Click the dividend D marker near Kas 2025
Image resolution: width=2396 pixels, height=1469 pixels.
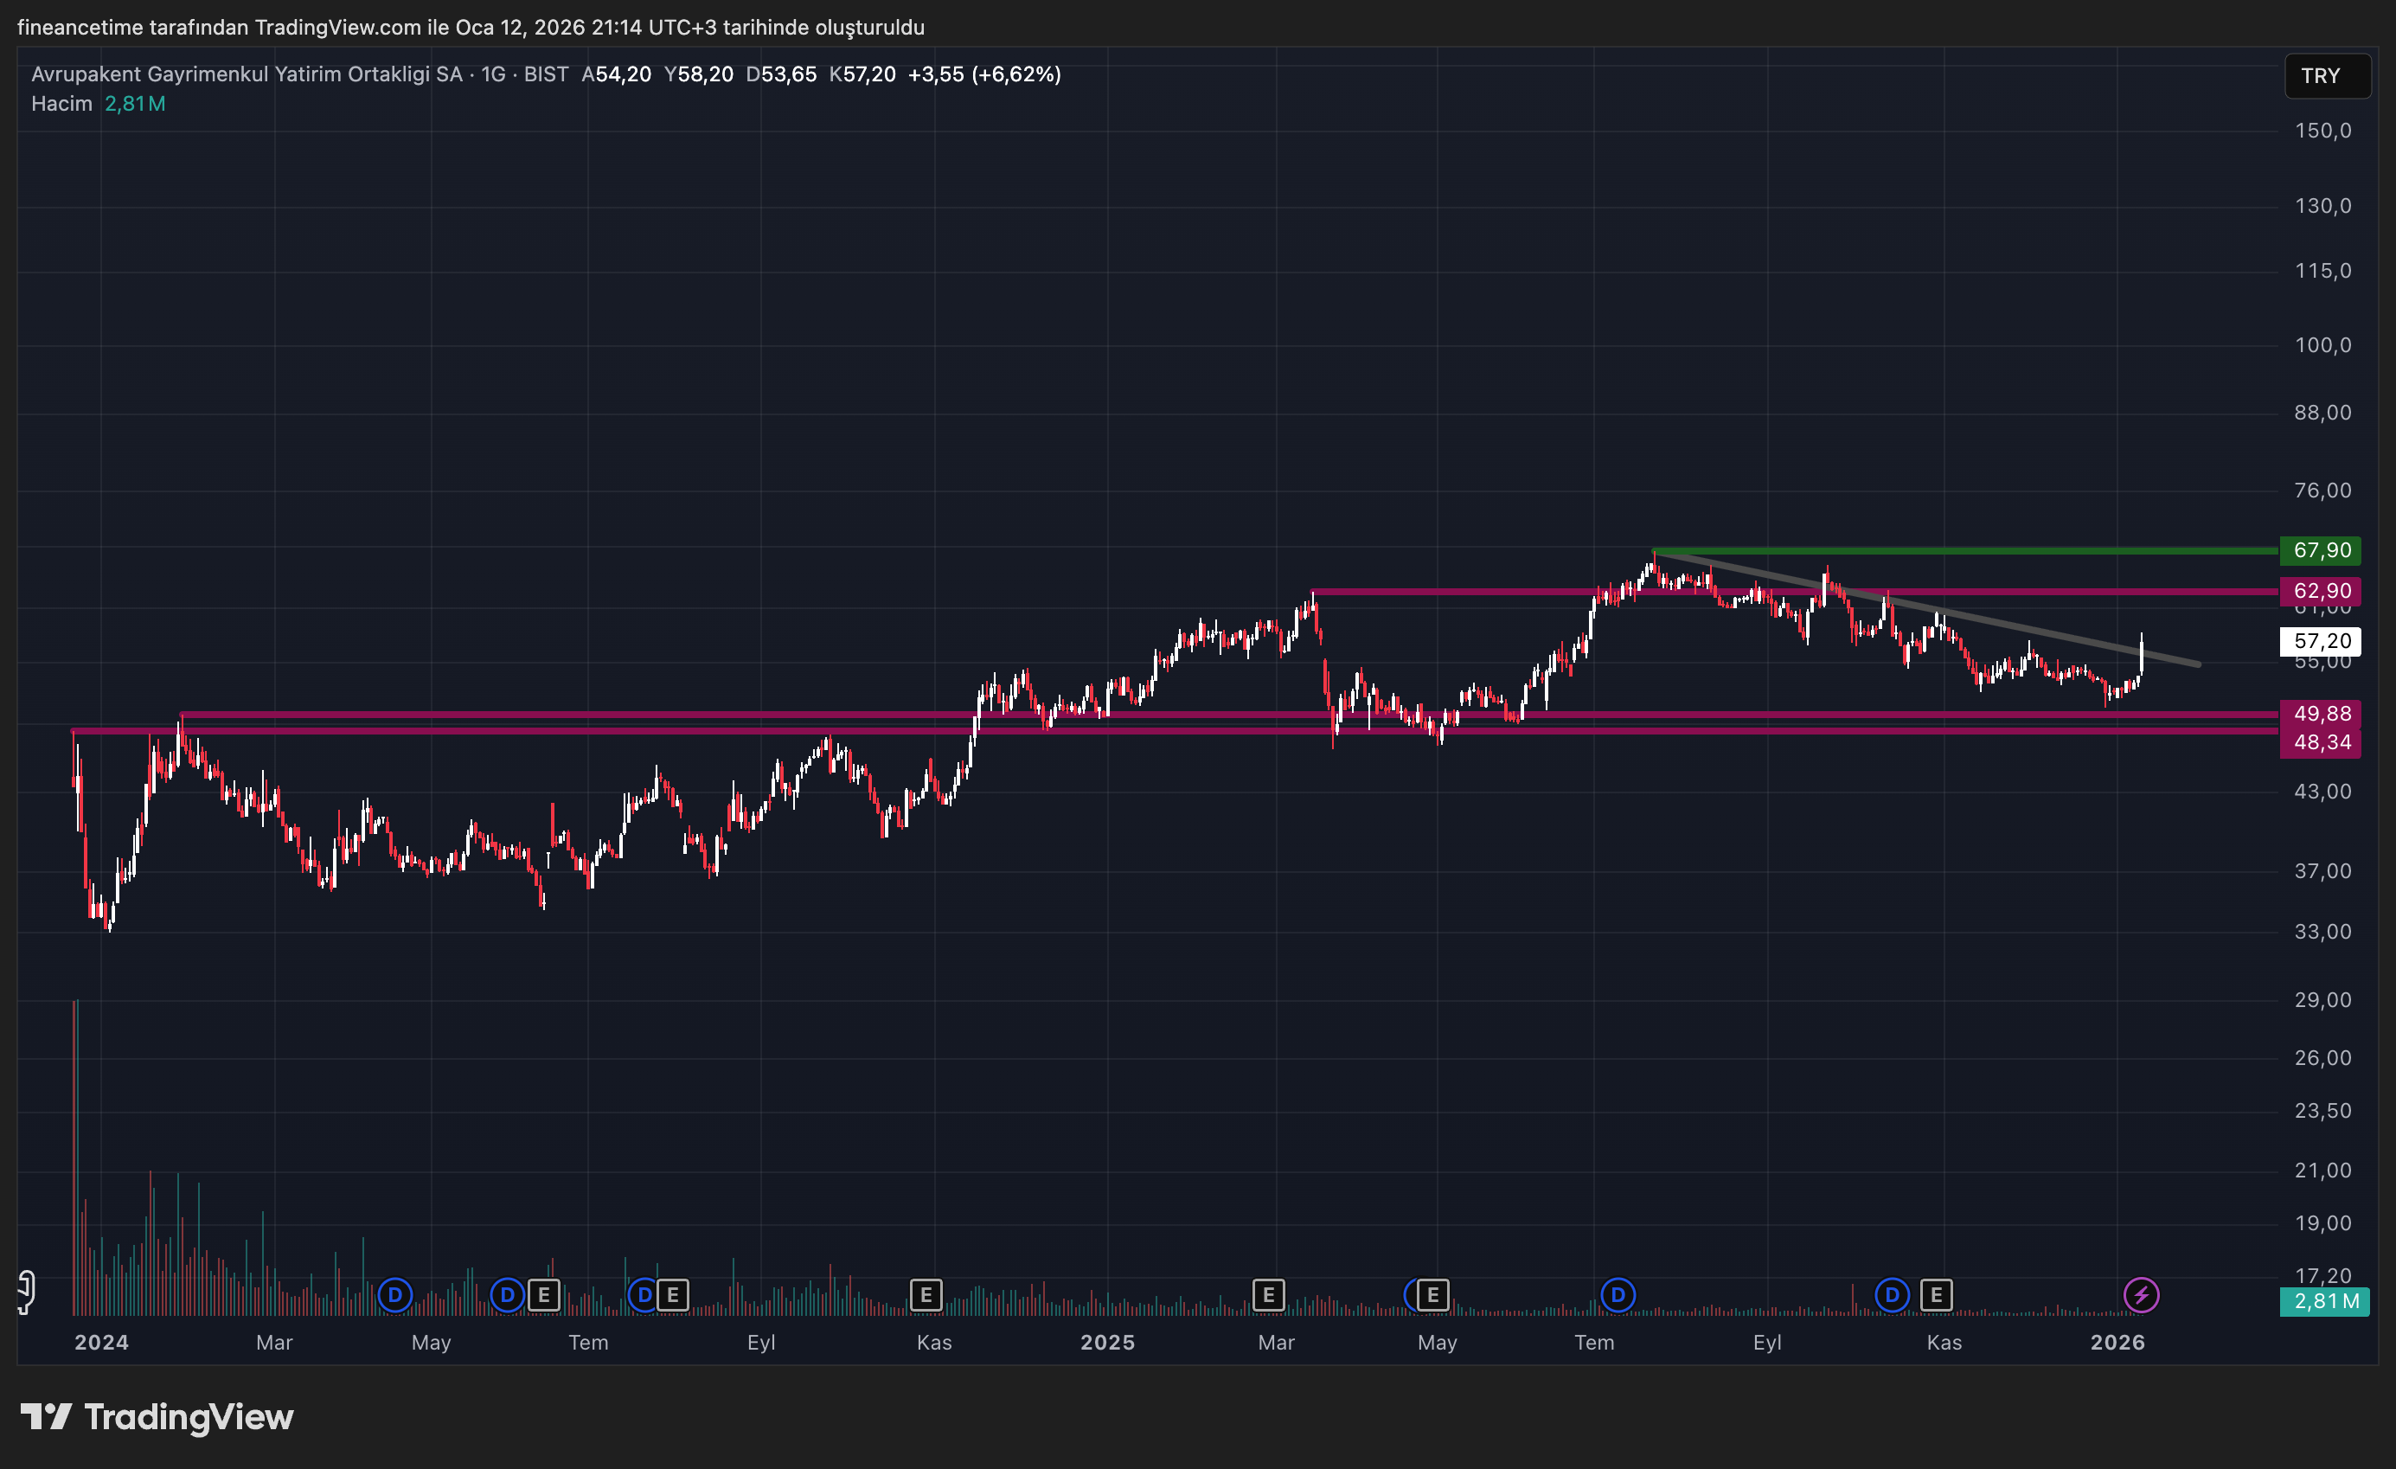coord(1892,1295)
